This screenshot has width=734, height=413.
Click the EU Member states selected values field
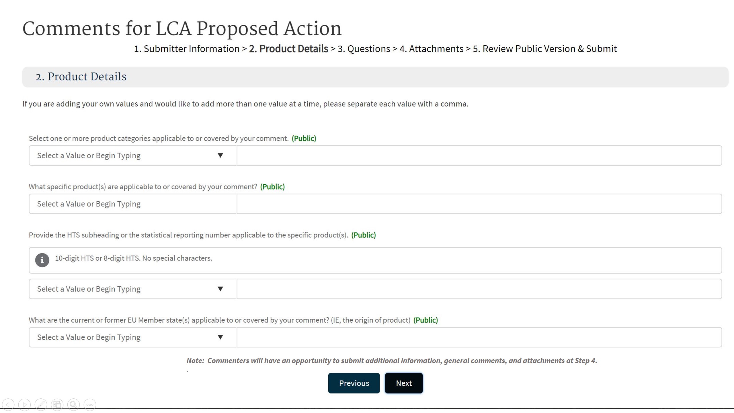(479, 337)
